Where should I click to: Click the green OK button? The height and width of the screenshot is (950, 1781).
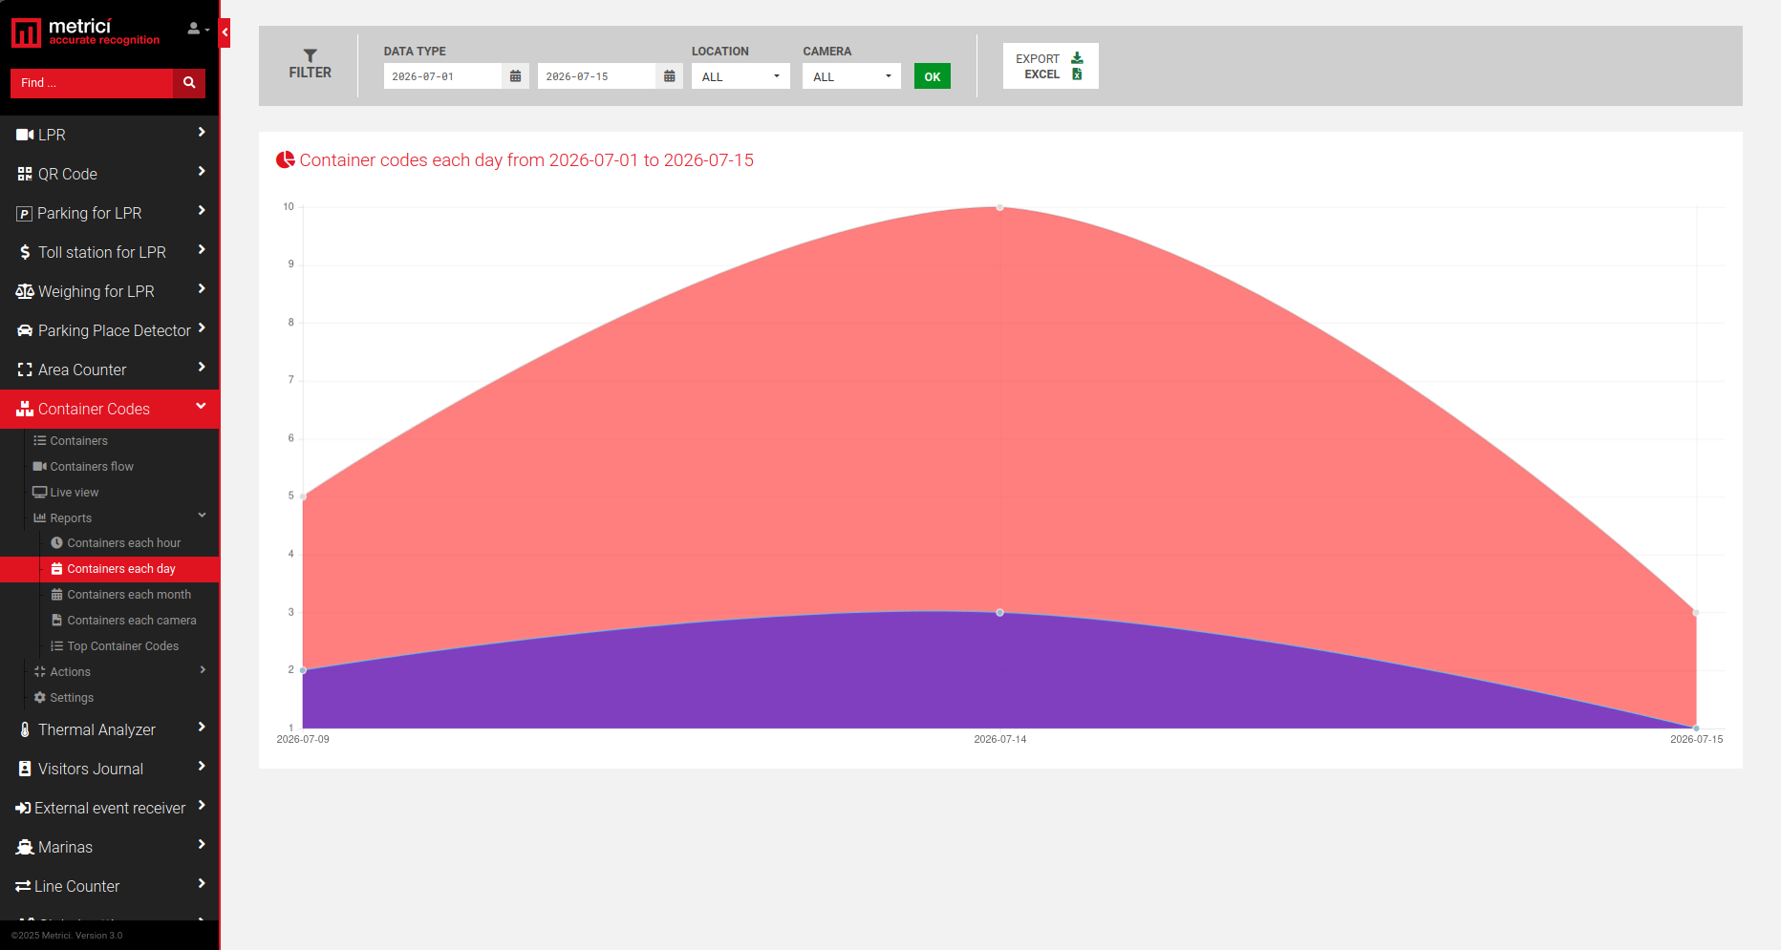932,76
